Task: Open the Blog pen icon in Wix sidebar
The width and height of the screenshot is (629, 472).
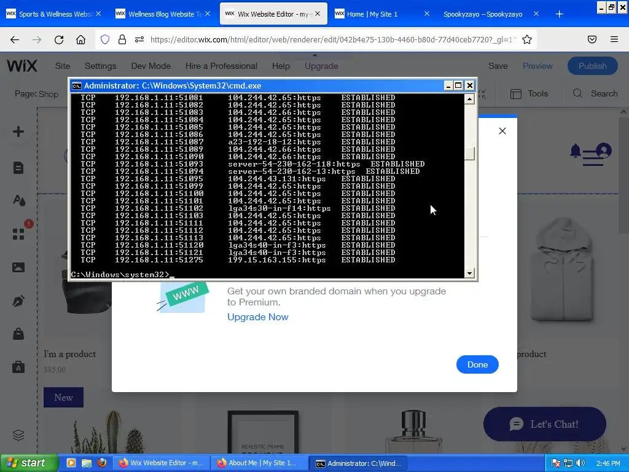Action: pyautogui.click(x=18, y=301)
